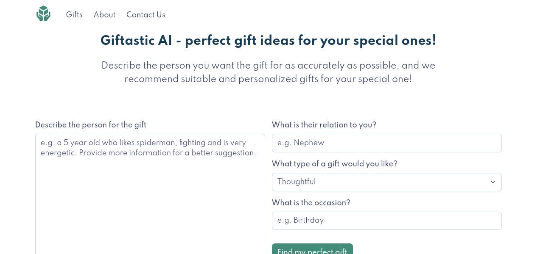Open the Contact Us page
The width and height of the screenshot is (543, 254).
pyautogui.click(x=146, y=15)
